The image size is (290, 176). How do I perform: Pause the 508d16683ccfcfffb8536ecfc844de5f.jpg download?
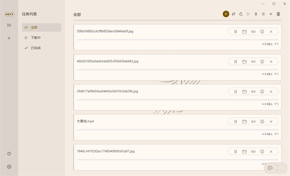tap(236, 32)
